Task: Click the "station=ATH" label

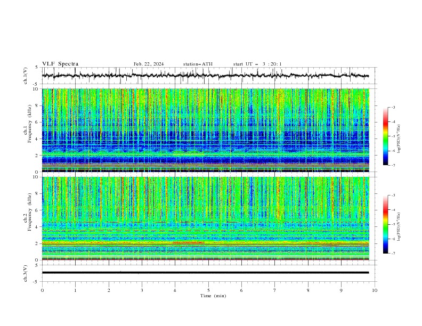Action: pos(198,64)
